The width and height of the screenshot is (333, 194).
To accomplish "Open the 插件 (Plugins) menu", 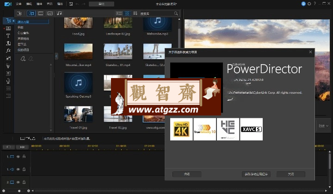I will tap(39, 4).
